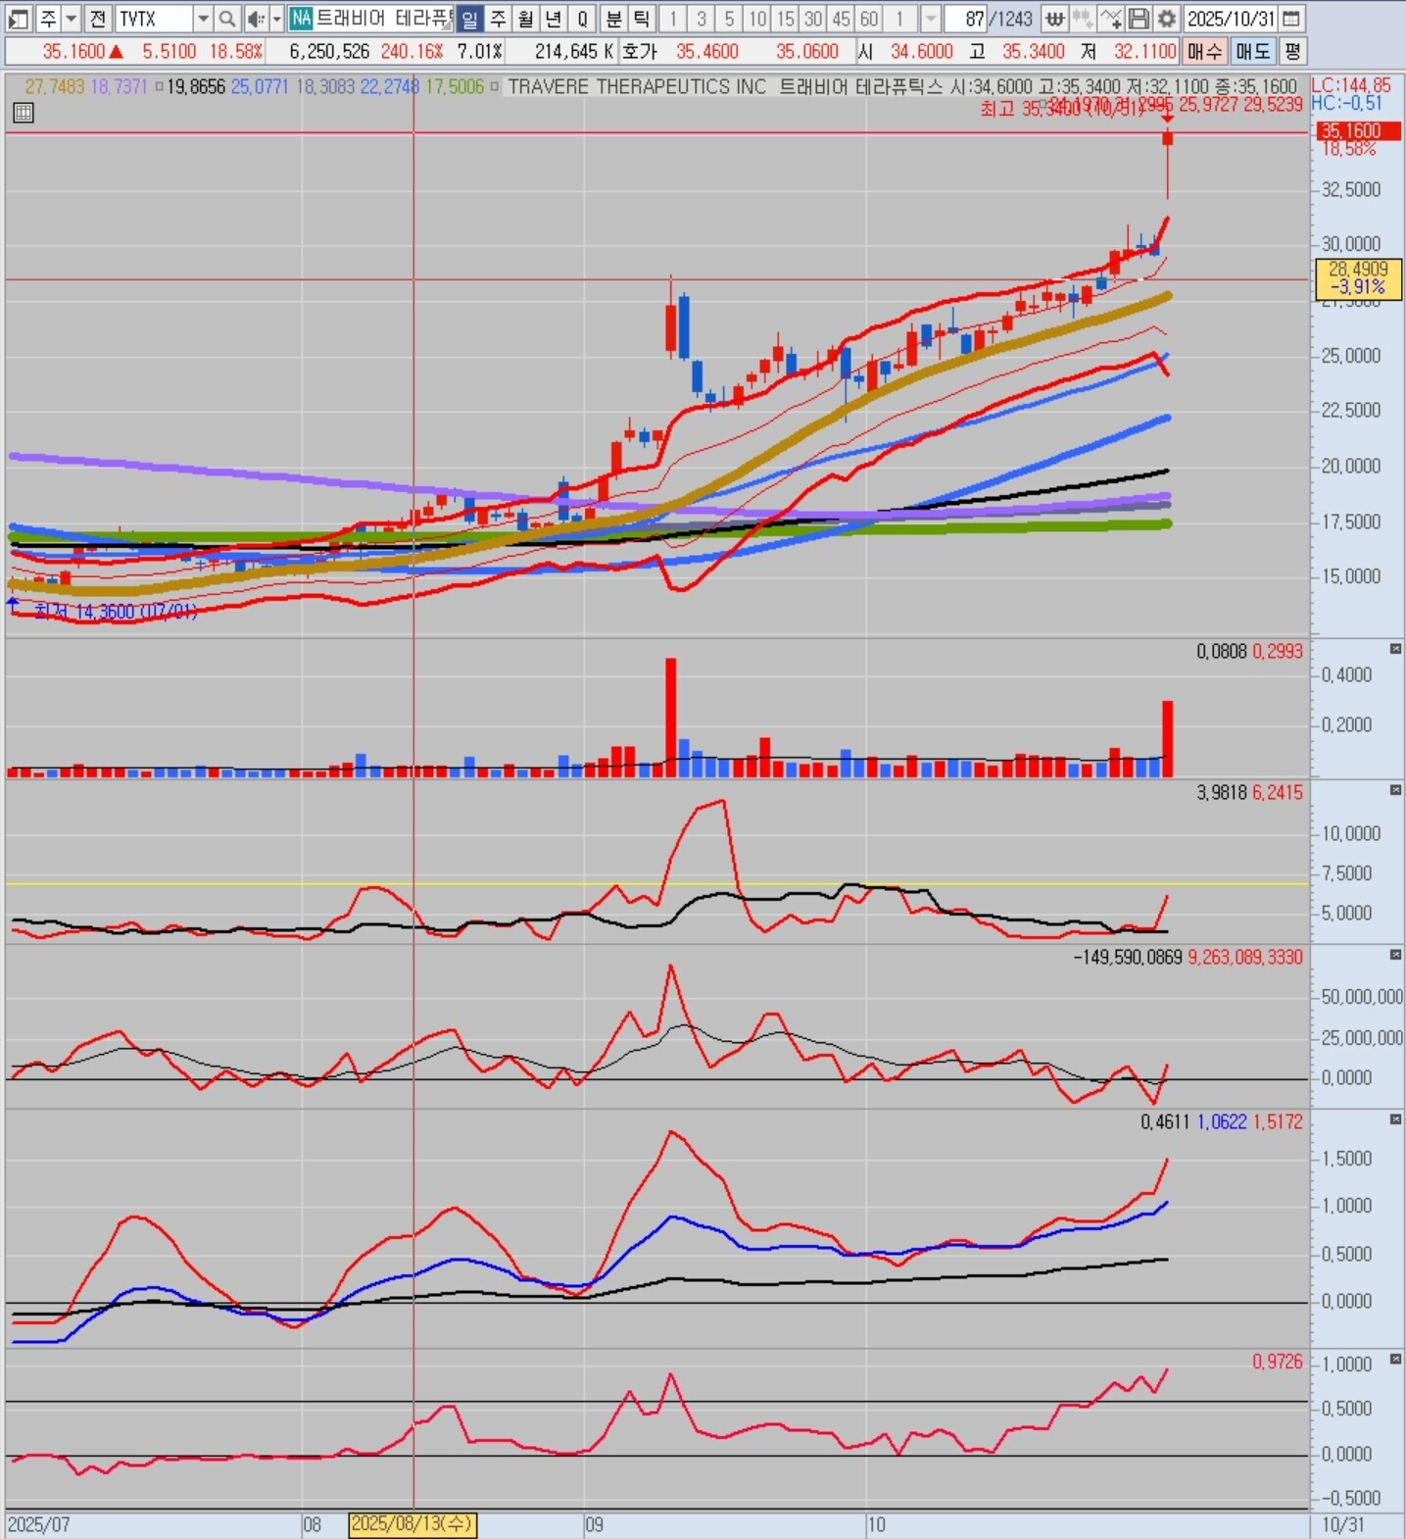Click the chart layout icon in the top-left corner
1406x1539 pixels.
click(x=19, y=19)
